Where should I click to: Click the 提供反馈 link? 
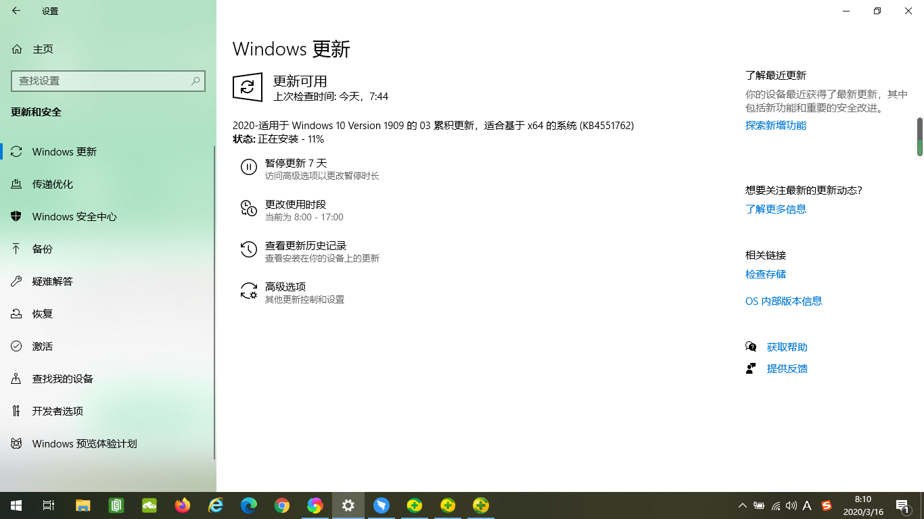pyautogui.click(x=787, y=369)
